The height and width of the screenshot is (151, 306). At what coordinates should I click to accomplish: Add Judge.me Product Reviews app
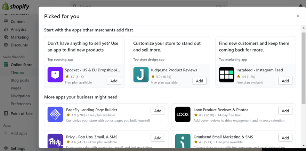[x=199, y=81]
